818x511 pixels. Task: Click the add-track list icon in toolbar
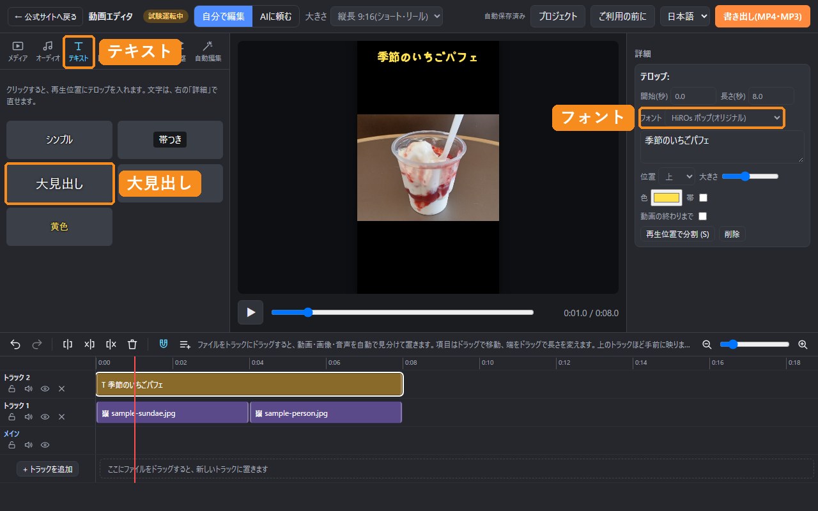[185, 344]
